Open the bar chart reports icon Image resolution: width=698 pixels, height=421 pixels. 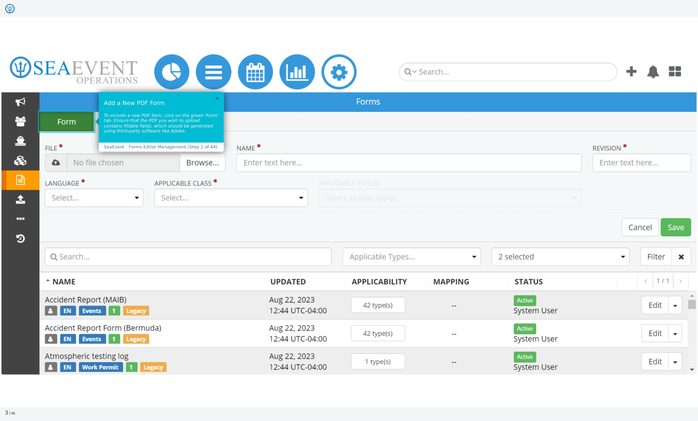point(297,72)
